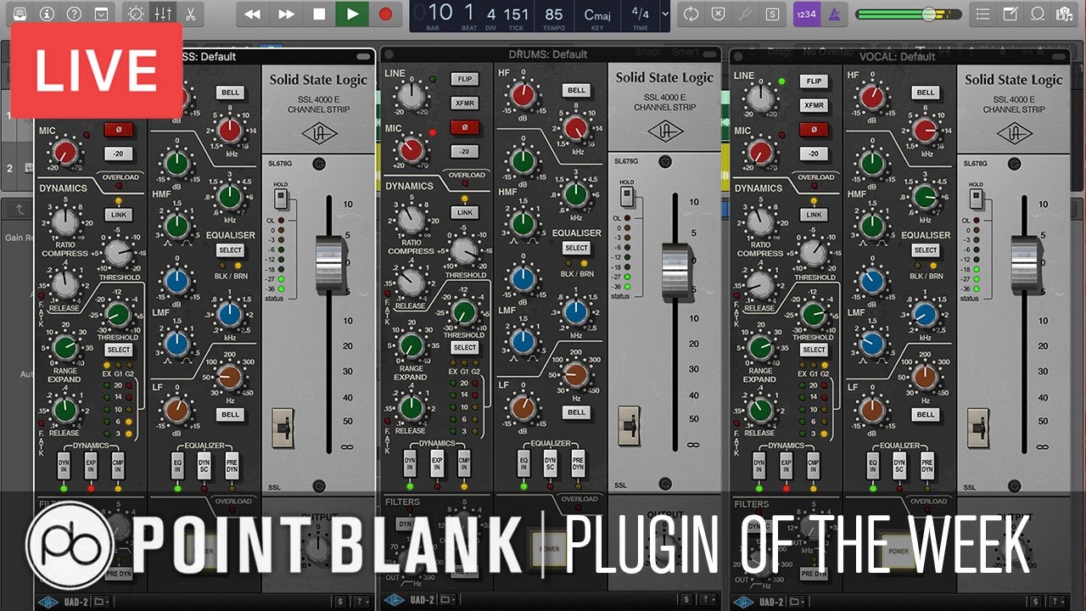Flip the HOLD switch in DRUMS plugin
This screenshot has height=611, width=1086.
tap(627, 196)
